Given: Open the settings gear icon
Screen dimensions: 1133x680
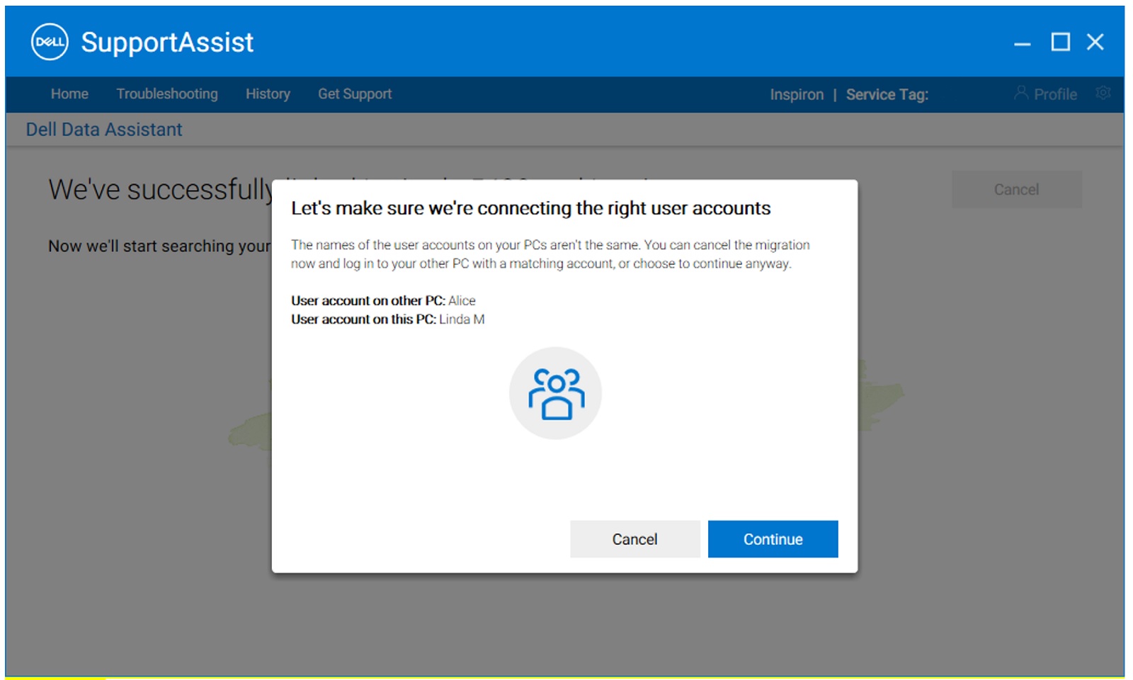Looking at the screenshot, I should click(x=1103, y=93).
